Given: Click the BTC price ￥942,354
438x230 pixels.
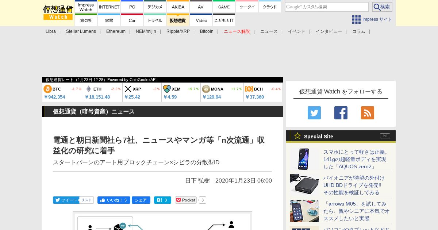Looking at the screenshot, I should coord(54,97).
